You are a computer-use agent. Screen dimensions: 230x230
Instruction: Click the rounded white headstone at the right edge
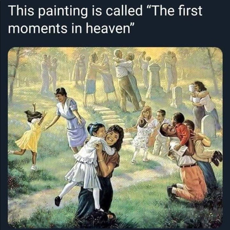pos(208,126)
